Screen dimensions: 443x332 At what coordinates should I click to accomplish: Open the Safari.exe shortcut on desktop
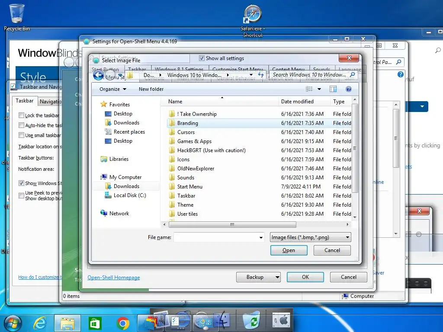click(253, 21)
